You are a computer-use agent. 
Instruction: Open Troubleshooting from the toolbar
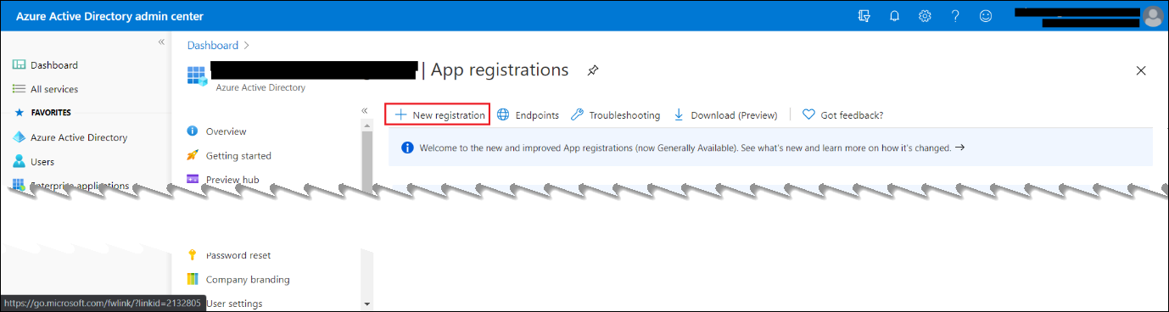tap(615, 115)
